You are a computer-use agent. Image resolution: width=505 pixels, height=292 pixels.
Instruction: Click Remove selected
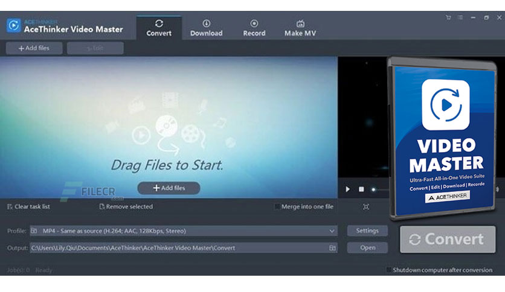(x=126, y=206)
